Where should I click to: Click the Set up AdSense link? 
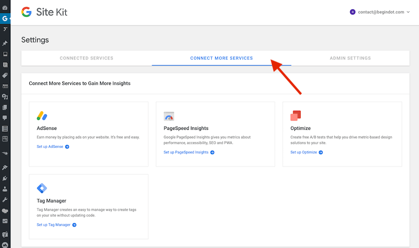coord(50,147)
